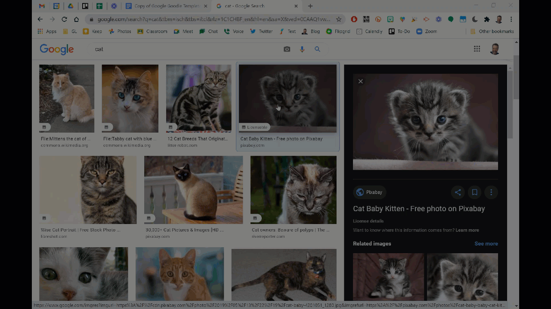Open the Chrome extensions puzzle menu
The height and width of the screenshot is (309, 551).
tap(487, 19)
